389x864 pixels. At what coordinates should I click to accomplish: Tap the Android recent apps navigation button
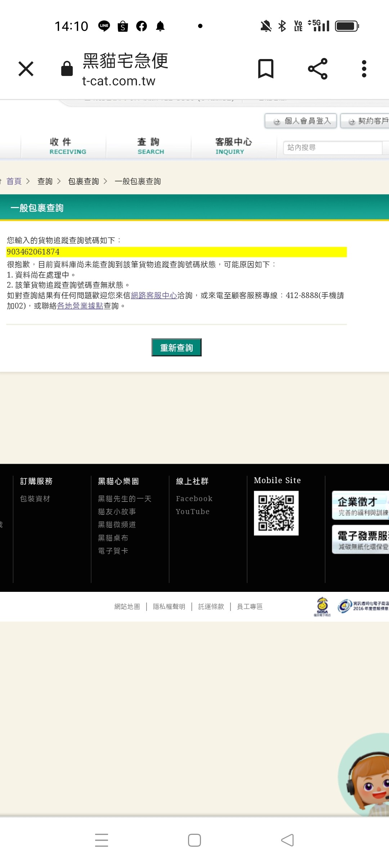[102, 840]
